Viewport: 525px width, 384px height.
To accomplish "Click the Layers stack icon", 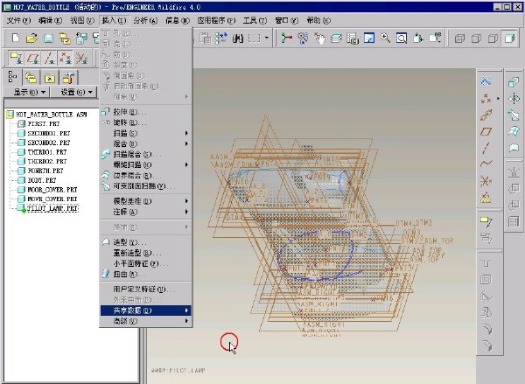I will tap(336, 38).
